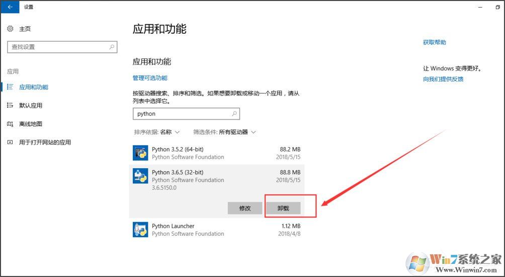Select 应用和功能 in the sidebar
Viewport: 505px width, 277px height.
(x=34, y=87)
